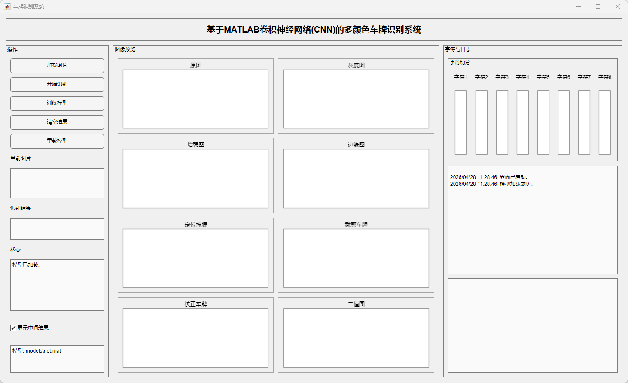628x383 pixels.
Task: Click the model path field models\net.mat
Action: pyautogui.click(x=57, y=359)
